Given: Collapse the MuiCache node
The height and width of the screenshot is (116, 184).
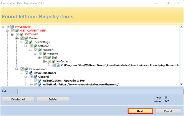Looking at the screenshot, I should click(44, 61).
